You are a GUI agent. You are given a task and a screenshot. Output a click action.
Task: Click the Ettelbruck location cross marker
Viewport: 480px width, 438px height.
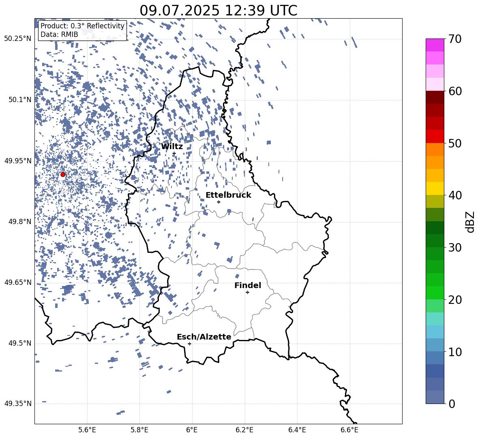pyautogui.click(x=219, y=202)
